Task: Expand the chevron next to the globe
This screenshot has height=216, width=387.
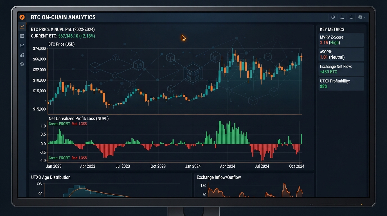Action: point(365,17)
